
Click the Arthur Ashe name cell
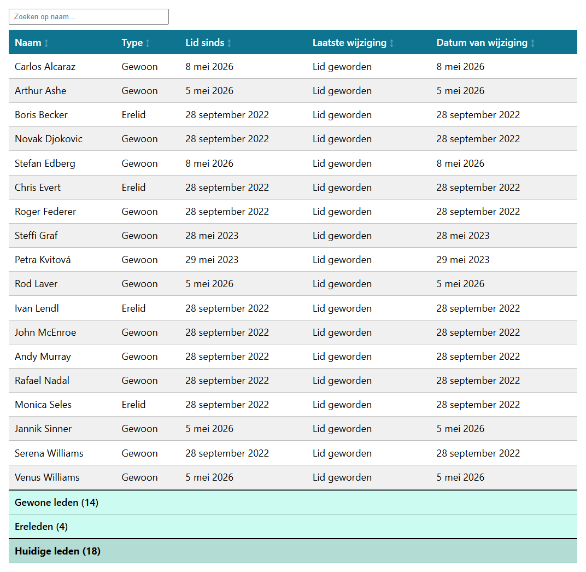40,91
